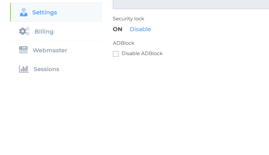This screenshot has width=269, height=155.
Task: Open the Settings sidebar item
Action: coord(56,12)
